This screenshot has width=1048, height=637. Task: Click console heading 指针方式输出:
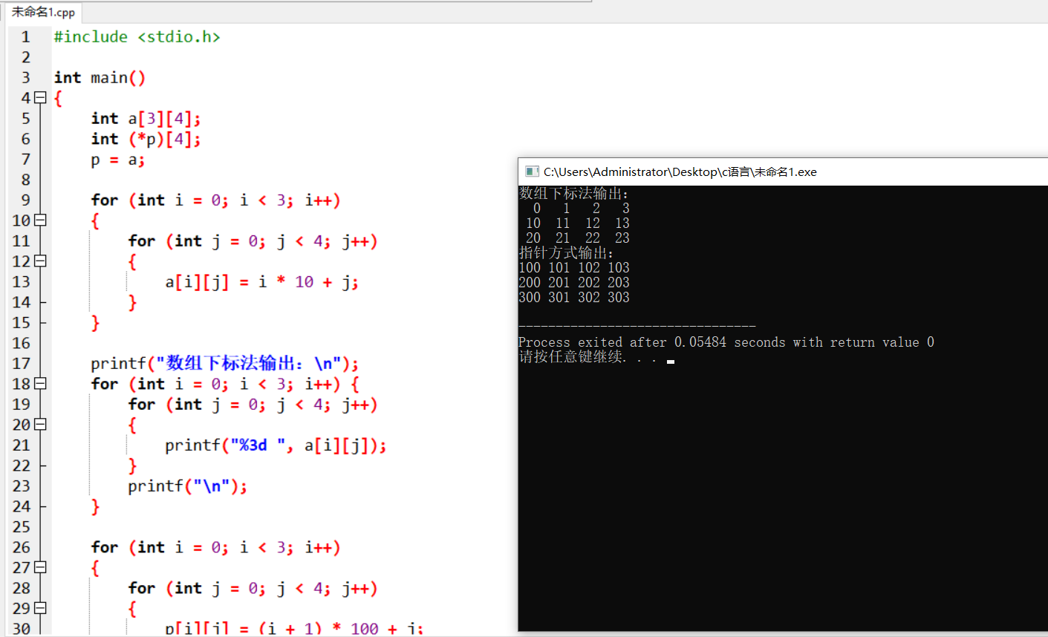pyautogui.click(x=566, y=252)
